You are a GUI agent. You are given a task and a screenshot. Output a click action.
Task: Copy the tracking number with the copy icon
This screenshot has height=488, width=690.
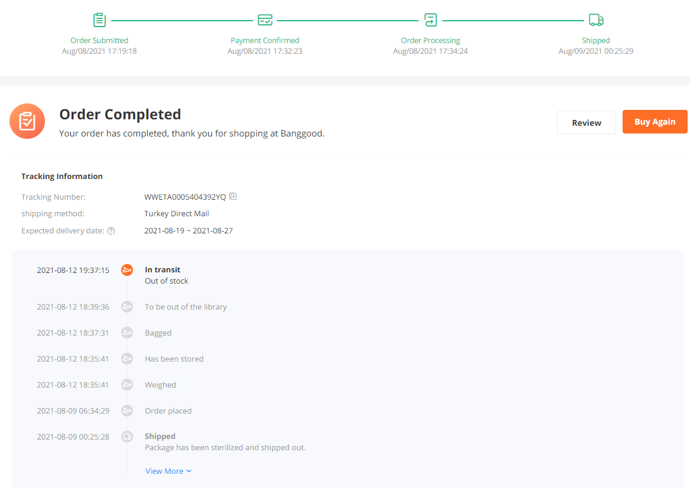click(233, 197)
